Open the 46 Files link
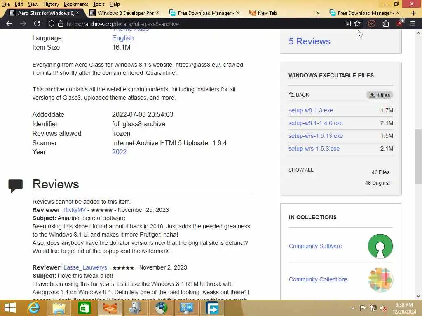This screenshot has height=316, width=422. pyautogui.click(x=380, y=172)
